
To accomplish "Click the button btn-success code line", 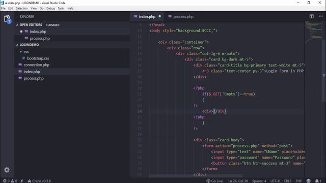I will (x=258, y=163).
